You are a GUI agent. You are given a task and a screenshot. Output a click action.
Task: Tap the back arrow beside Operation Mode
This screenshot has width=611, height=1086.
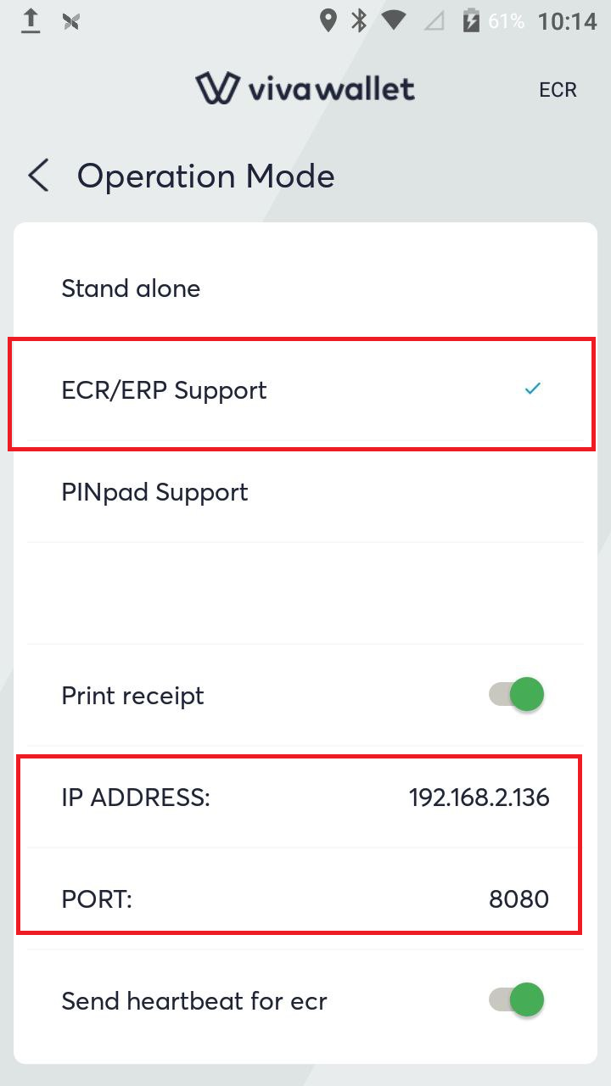[38, 176]
